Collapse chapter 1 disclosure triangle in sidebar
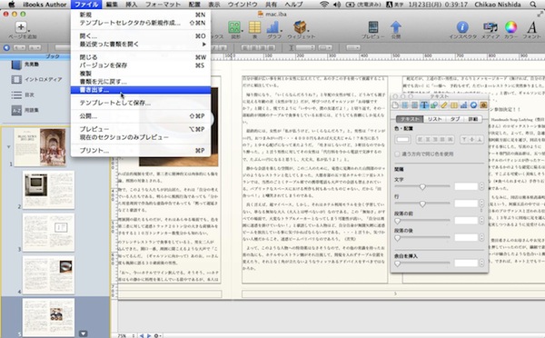 [9, 147]
